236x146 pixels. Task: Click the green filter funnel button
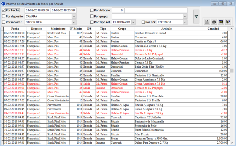tap(197, 16)
